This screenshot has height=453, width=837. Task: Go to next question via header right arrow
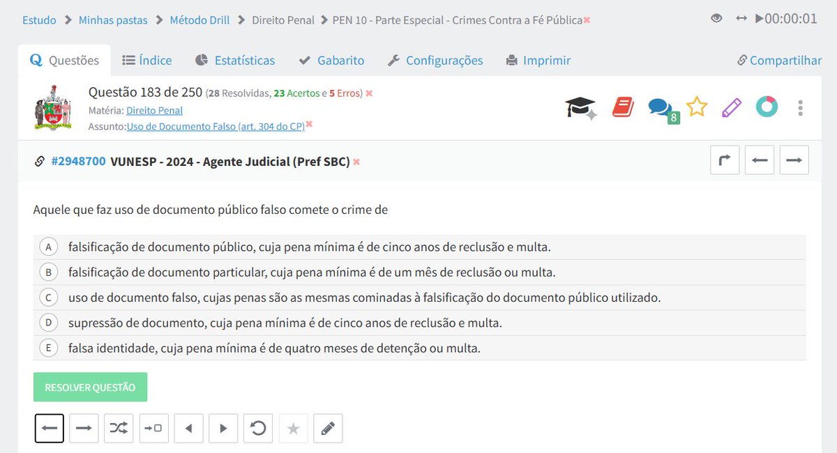point(794,160)
